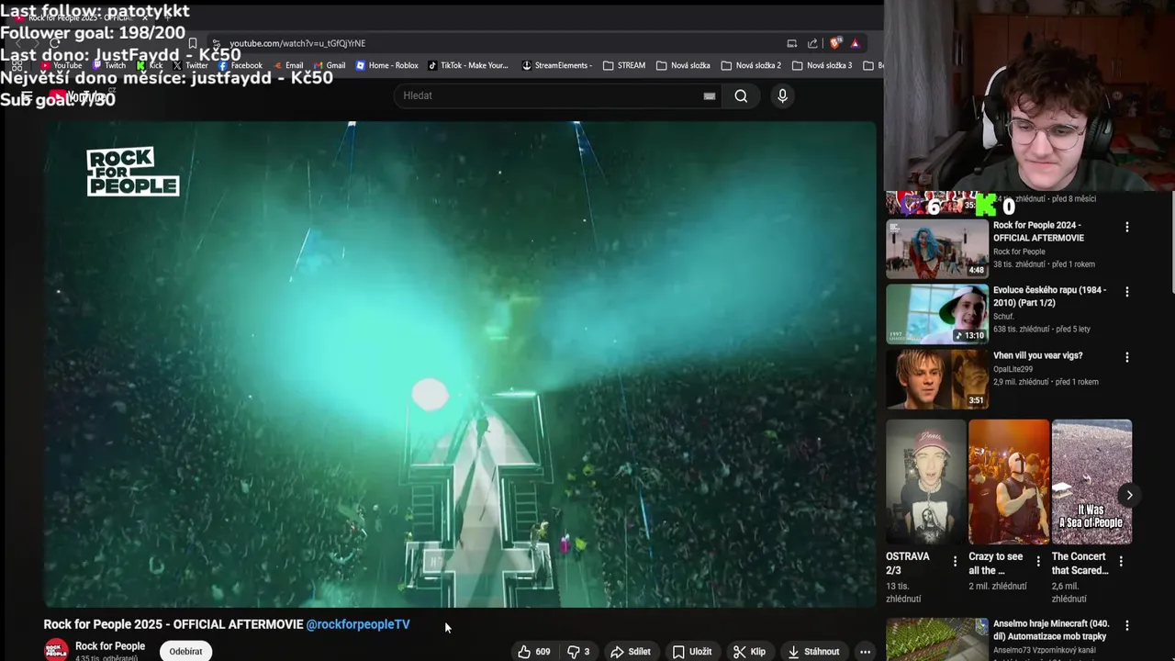Image resolution: width=1175 pixels, height=661 pixels.
Task: Click the Stáhnout download button
Action: click(x=813, y=652)
